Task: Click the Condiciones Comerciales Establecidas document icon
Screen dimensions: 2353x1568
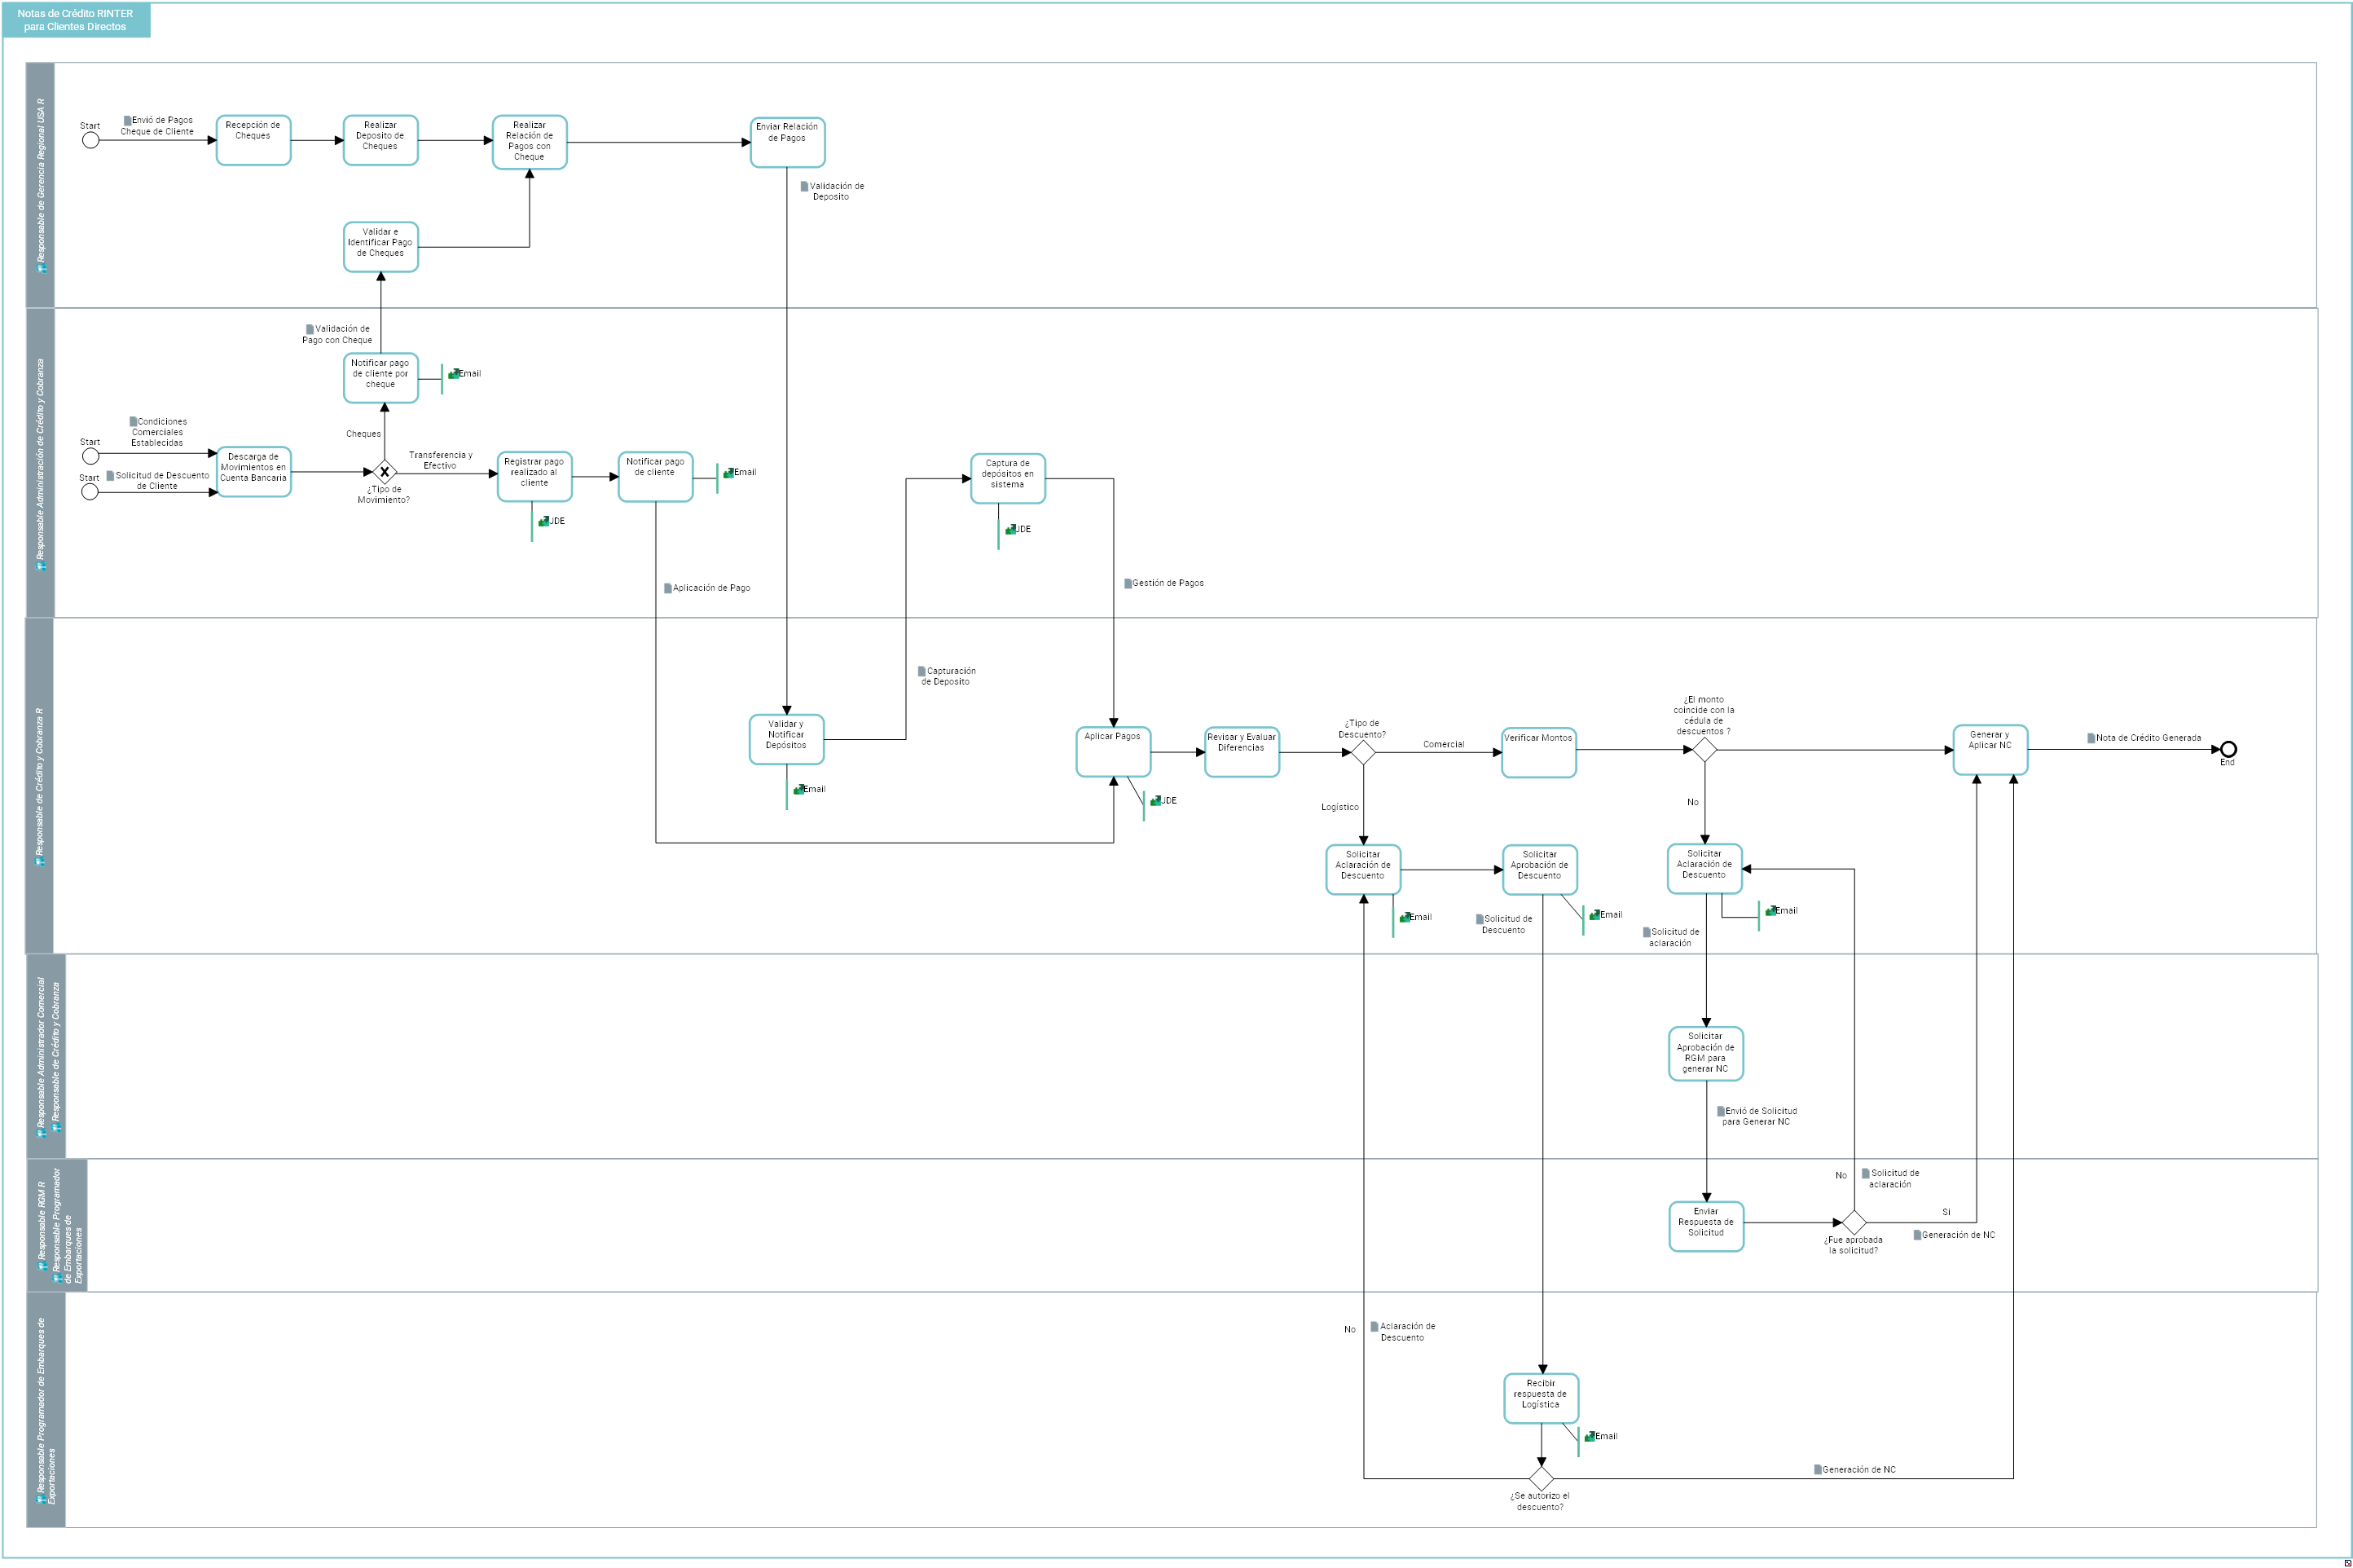Action: click(133, 422)
